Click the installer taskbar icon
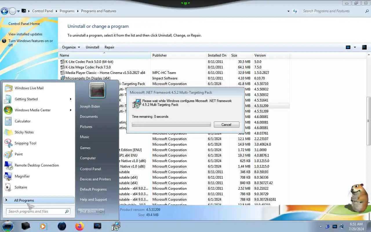 116,226
